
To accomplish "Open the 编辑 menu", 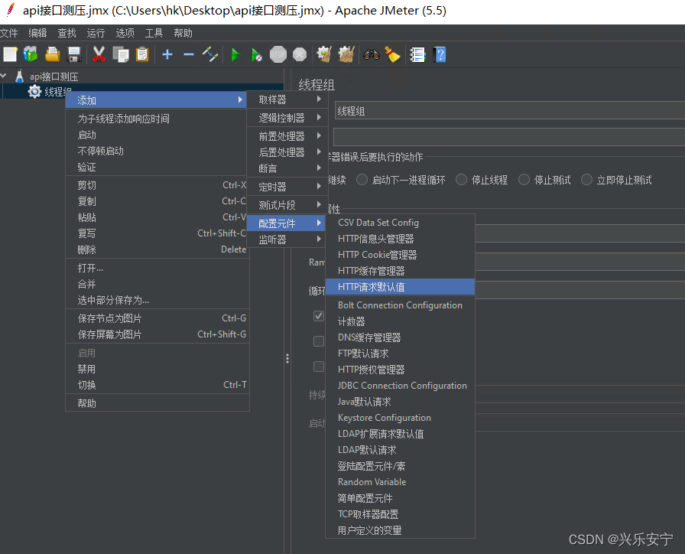I will 37,33.
